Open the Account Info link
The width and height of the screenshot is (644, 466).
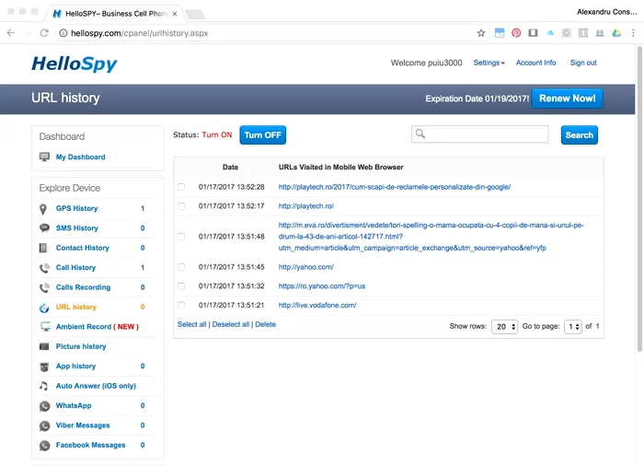(x=536, y=63)
